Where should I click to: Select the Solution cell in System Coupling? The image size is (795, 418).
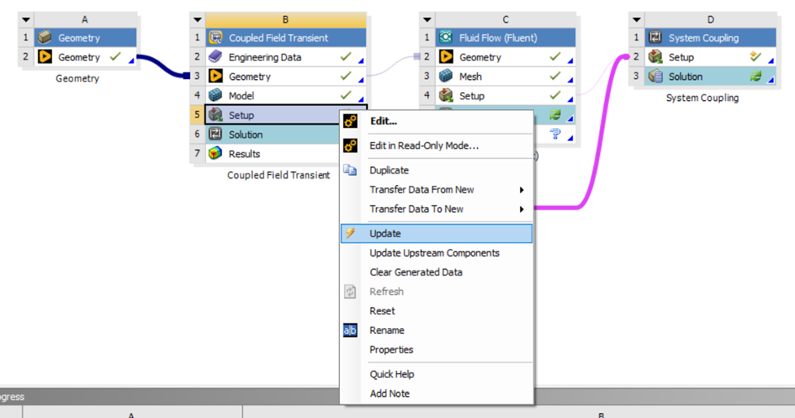click(x=710, y=77)
